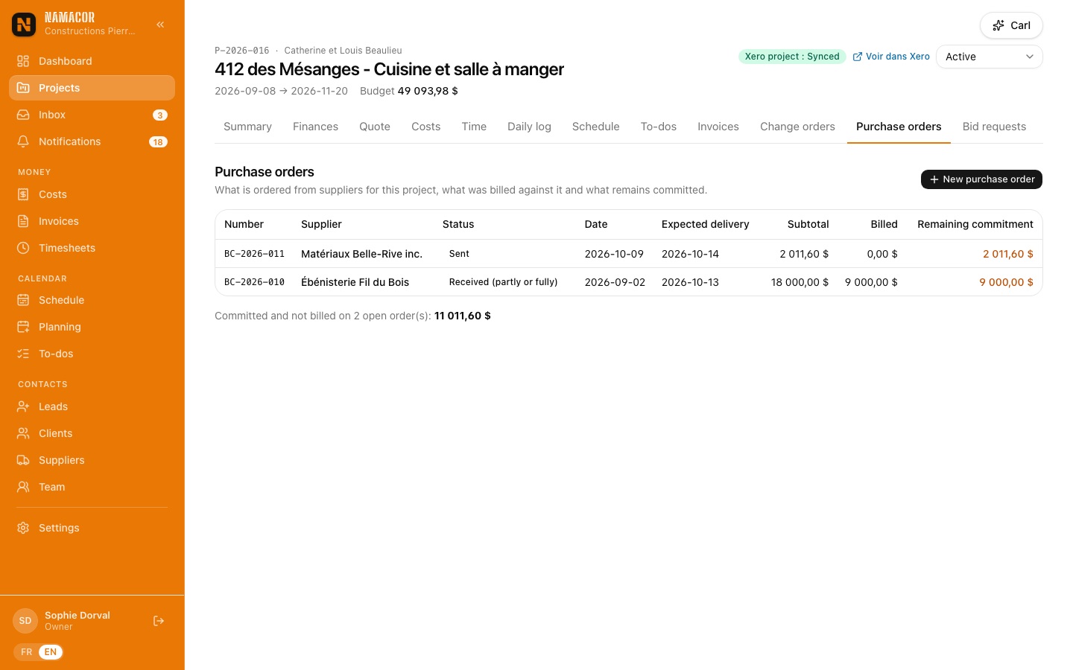Open Team via its users icon

tap(23, 487)
